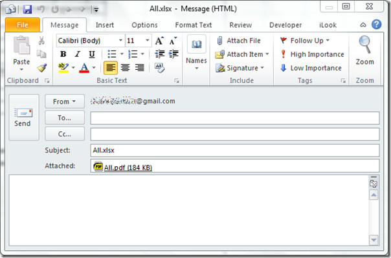391x258 pixels.
Task: Click the Grow Font icon
Action: pyautogui.click(x=160, y=41)
